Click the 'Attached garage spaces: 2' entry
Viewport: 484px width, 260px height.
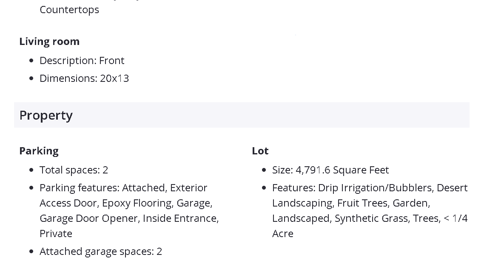pos(101,252)
